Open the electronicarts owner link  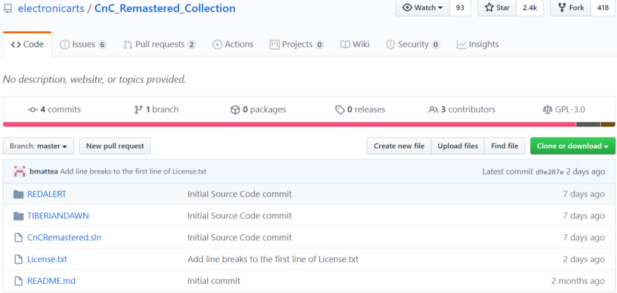[x=51, y=8]
